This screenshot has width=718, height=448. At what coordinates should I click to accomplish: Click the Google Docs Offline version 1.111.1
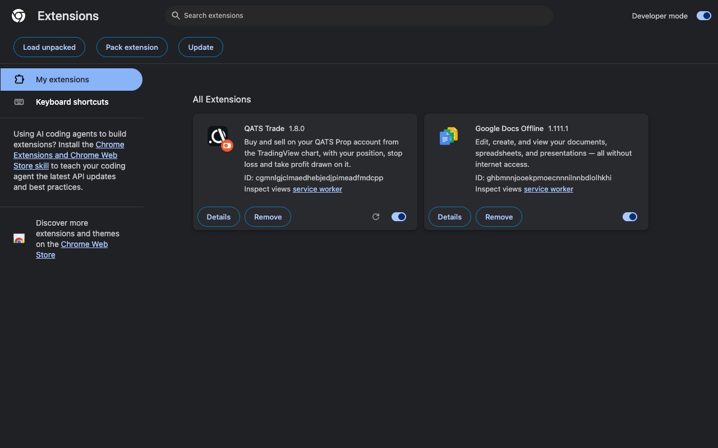(558, 128)
